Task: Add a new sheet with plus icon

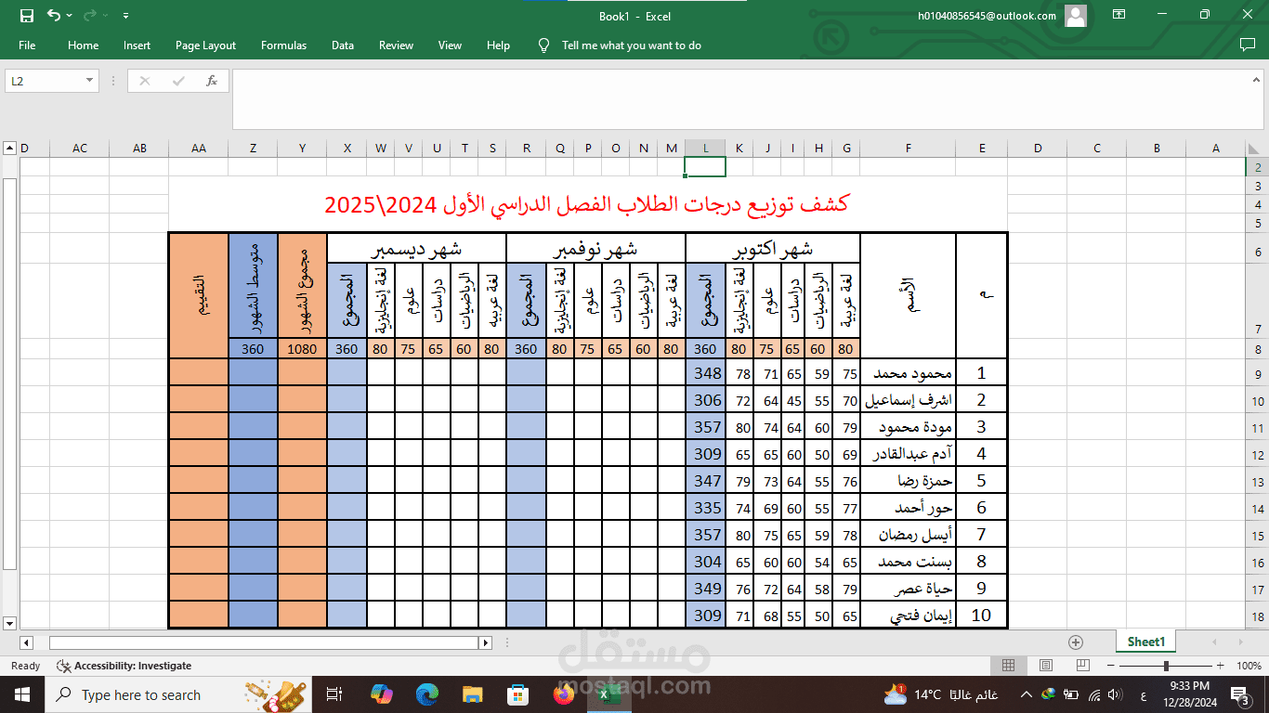Action: [x=1076, y=642]
